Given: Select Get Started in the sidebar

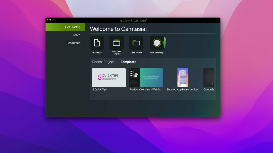Looking at the screenshot, I should tap(72, 27).
